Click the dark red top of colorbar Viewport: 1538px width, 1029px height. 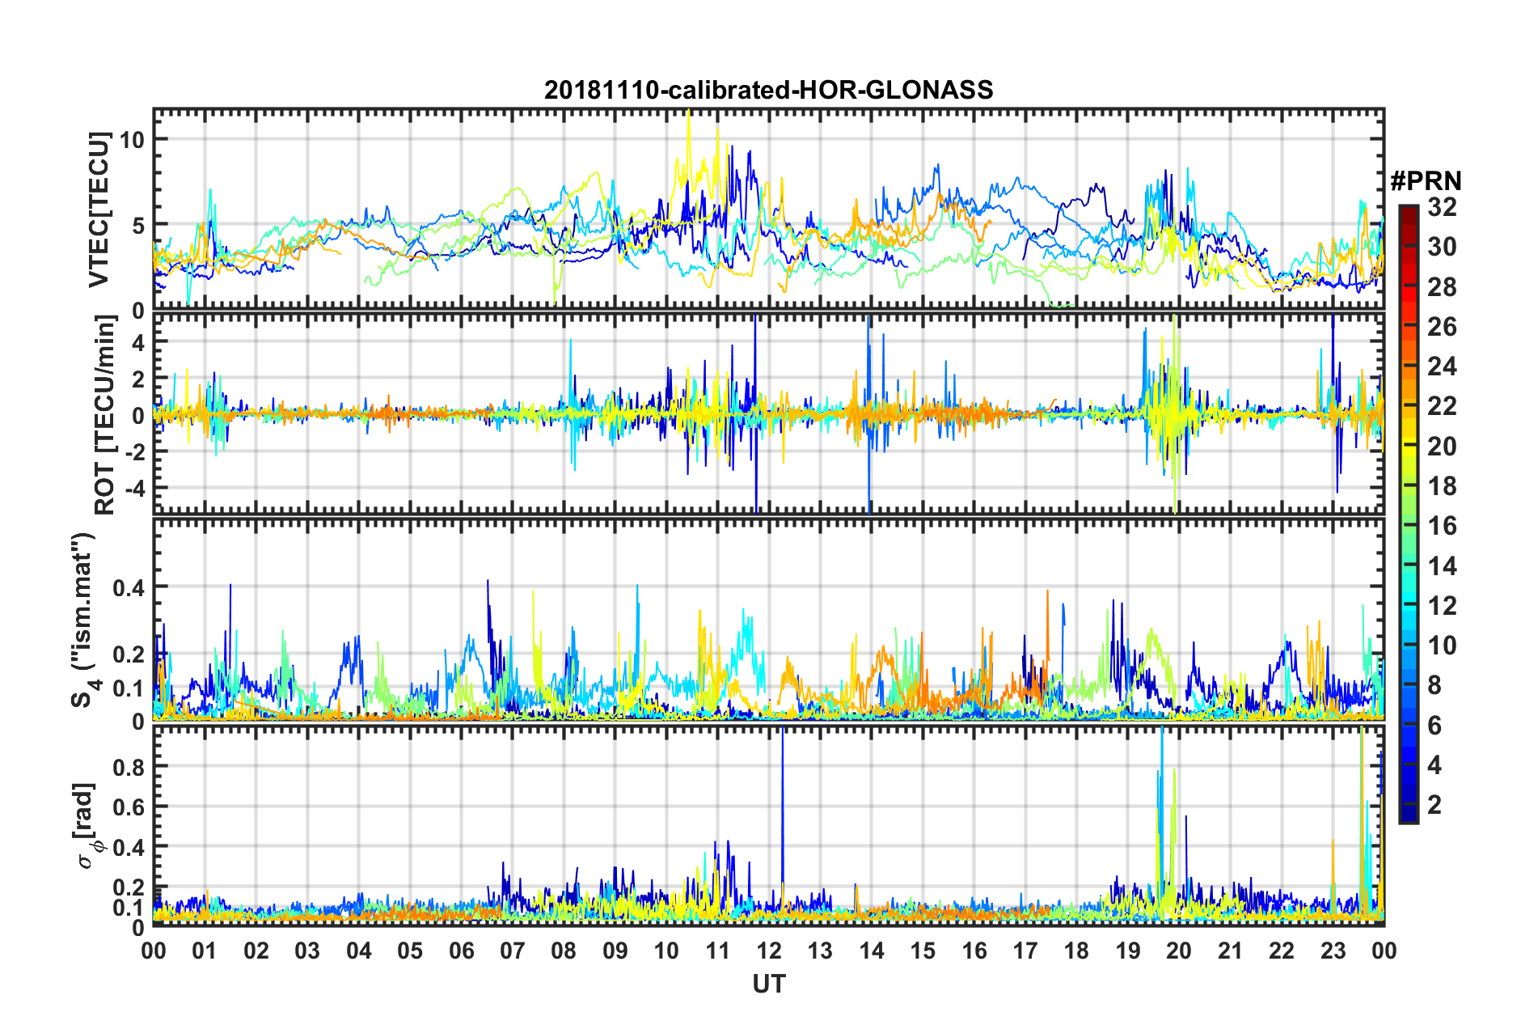[1408, 211]
